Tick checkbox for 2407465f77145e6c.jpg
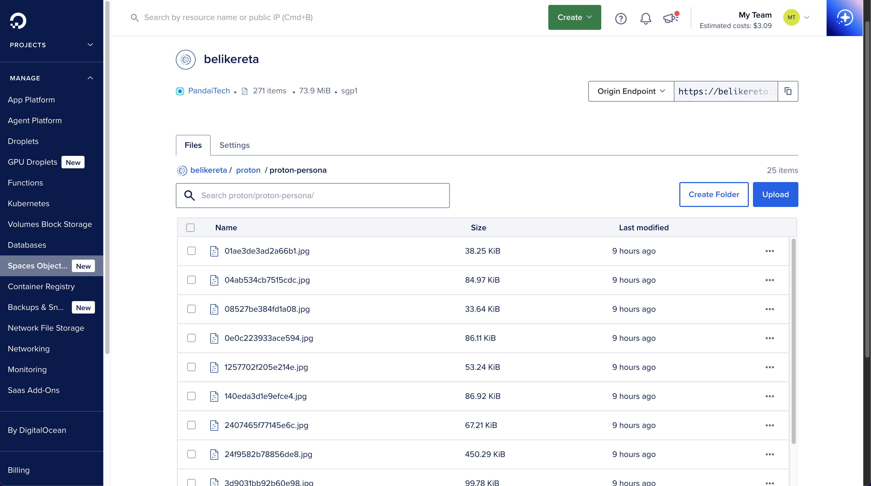Image resolution: width=871 pixels, height=486 pixels. pyautogui.click(x=191, y=425)
